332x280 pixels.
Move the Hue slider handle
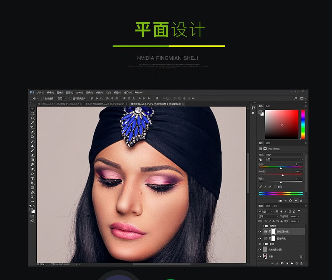coord(281,168)
